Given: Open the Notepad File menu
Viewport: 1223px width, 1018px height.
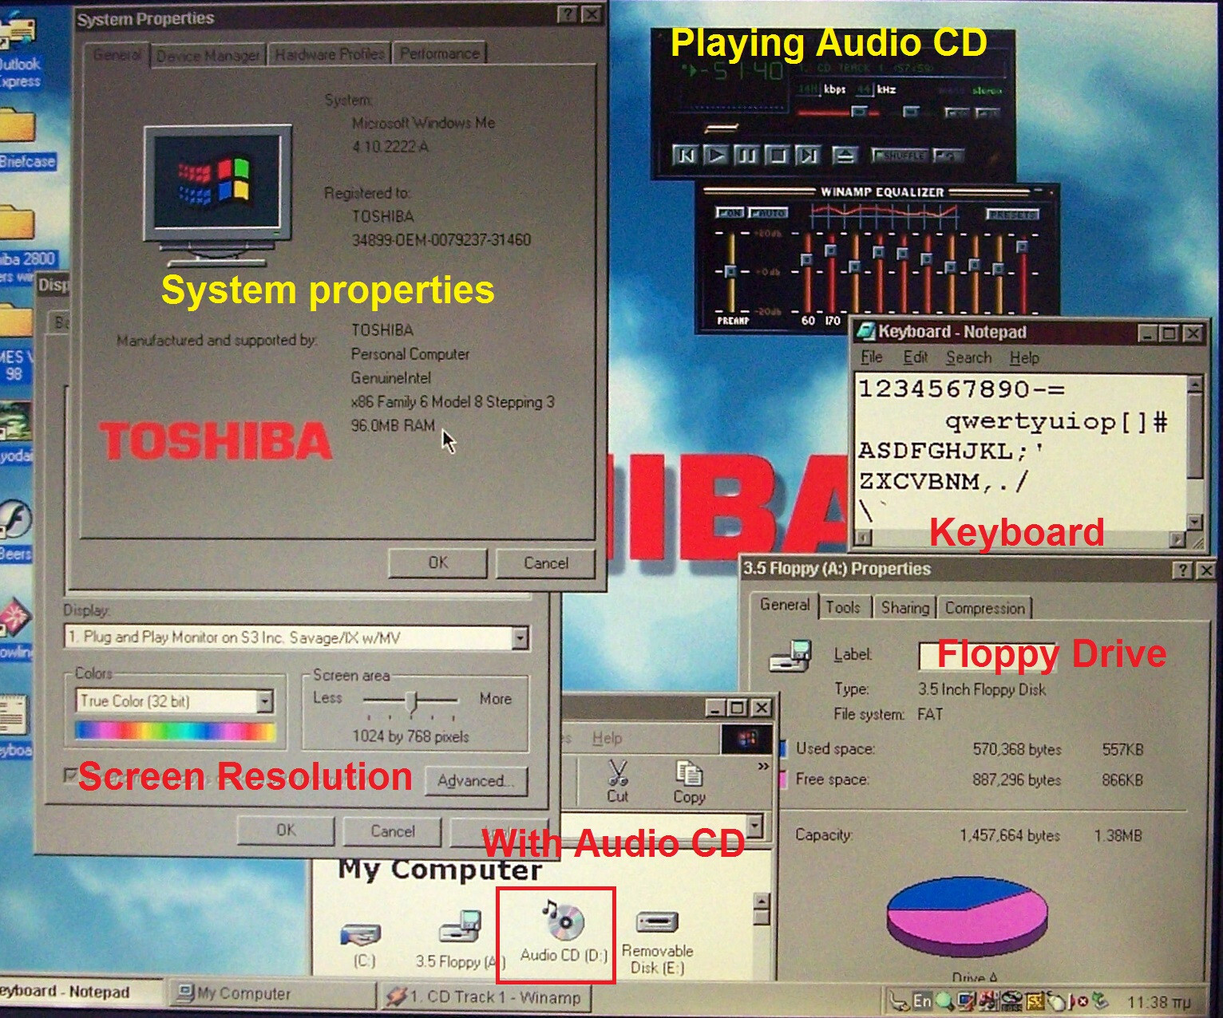Looking at the screenshot, I should click(x=872, y=357).
